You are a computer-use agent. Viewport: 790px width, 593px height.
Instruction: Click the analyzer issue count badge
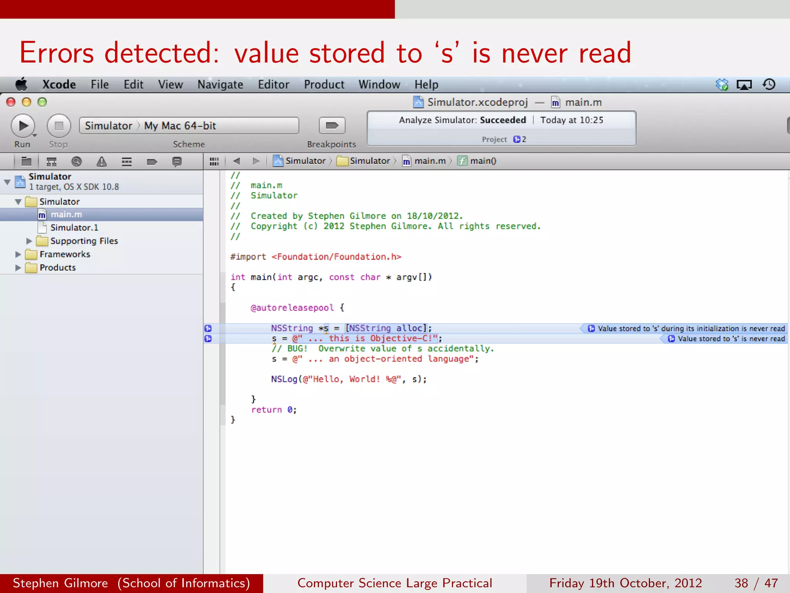point(520,139)
